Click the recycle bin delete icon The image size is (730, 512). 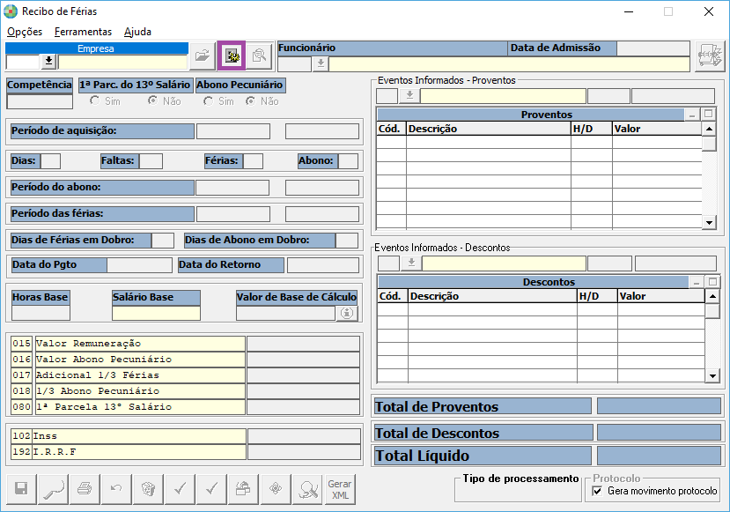(148, 489)
